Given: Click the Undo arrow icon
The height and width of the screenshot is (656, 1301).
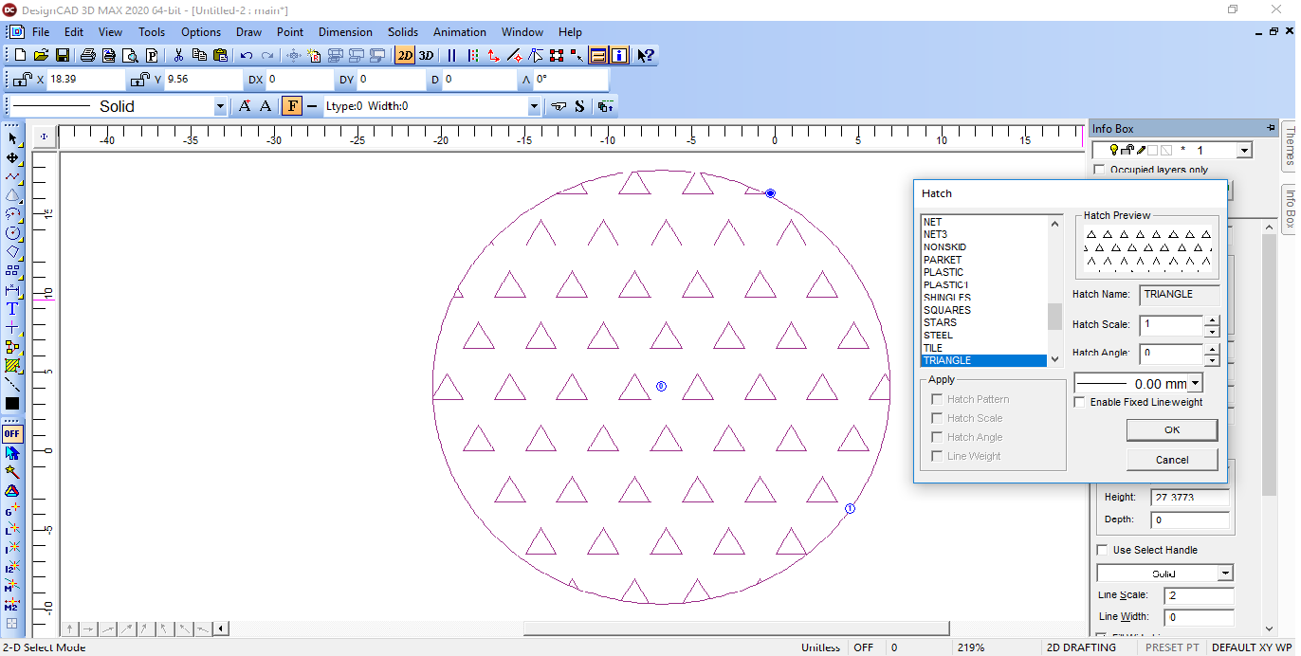Looking at the screenshot, I should tap(247, 56).
